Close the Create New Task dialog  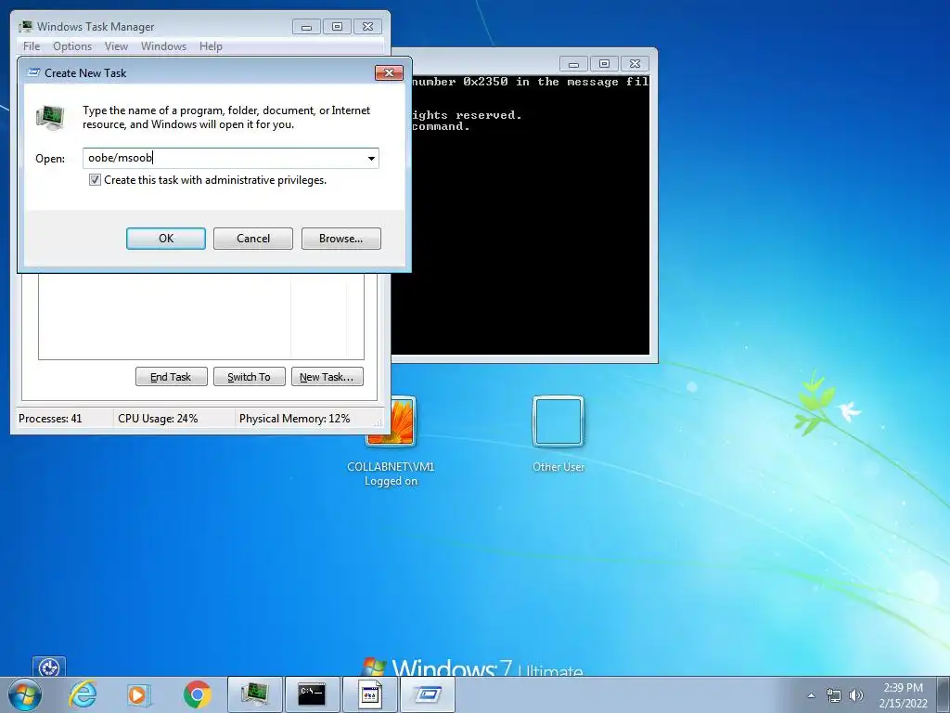point(389,72)
